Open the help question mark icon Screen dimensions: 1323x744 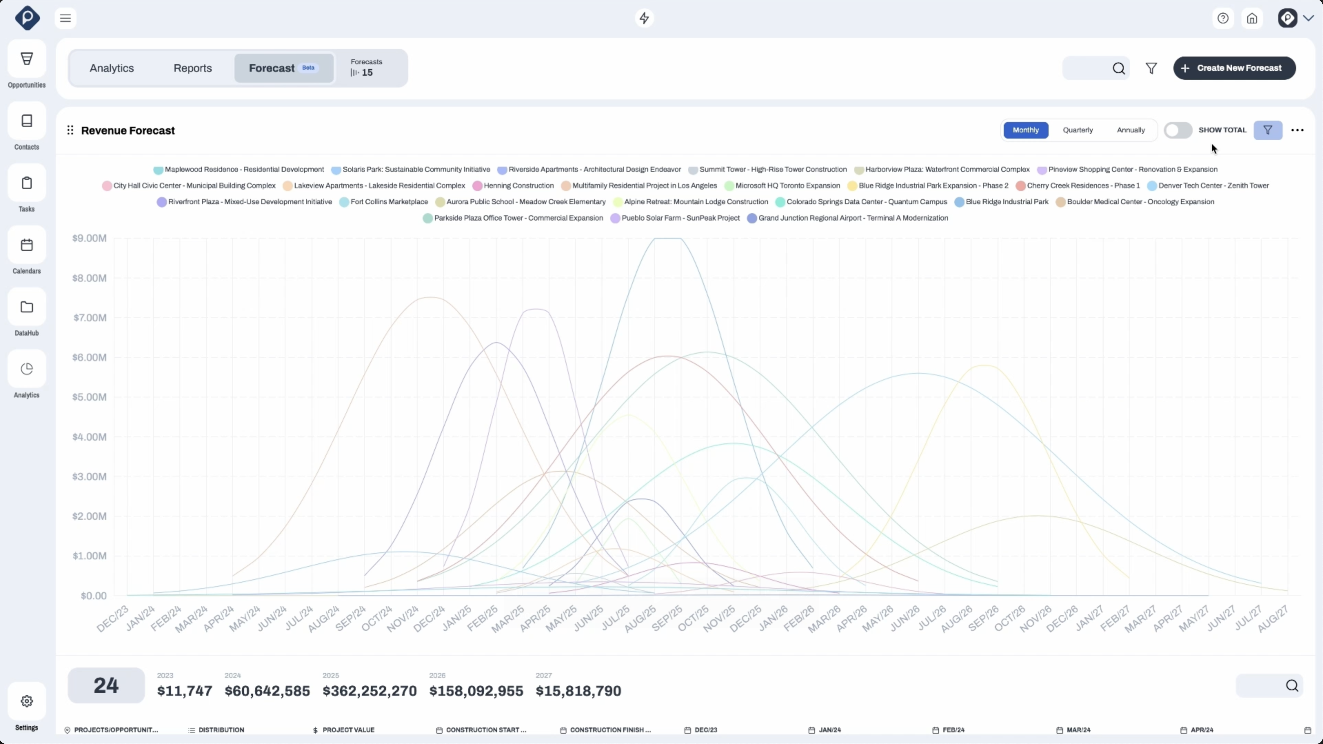1223,19
